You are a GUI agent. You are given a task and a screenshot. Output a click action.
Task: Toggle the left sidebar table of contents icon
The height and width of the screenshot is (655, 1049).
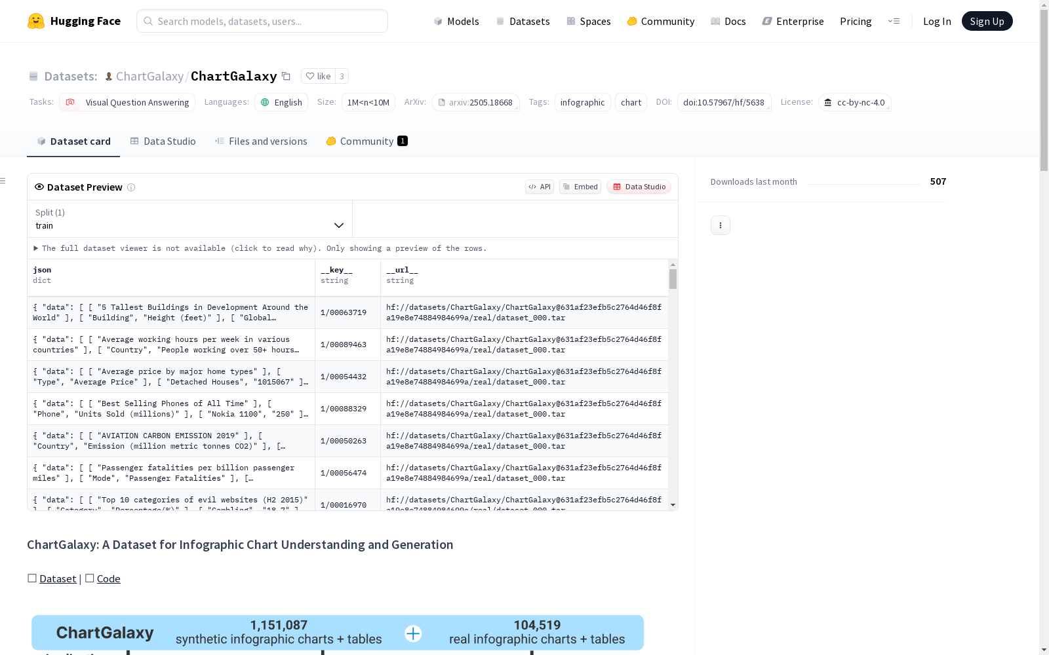click(x=3, y=181)
